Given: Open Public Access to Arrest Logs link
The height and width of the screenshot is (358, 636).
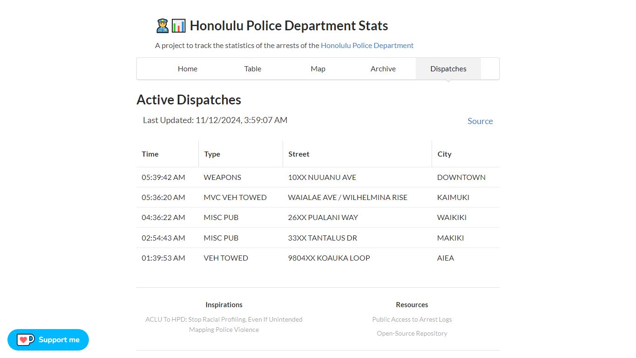Looking at the screenshot, I should (412, 319).
